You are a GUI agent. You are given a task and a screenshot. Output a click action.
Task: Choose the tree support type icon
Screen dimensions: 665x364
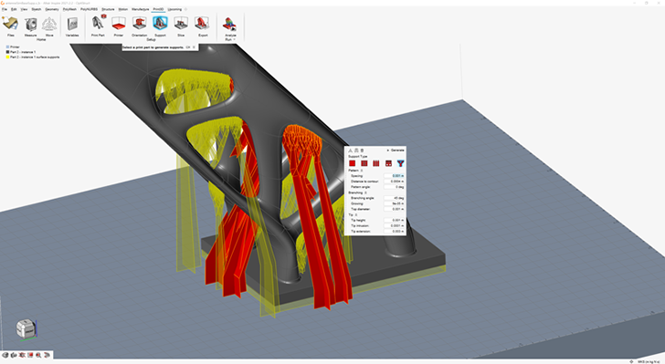[400, 163]
